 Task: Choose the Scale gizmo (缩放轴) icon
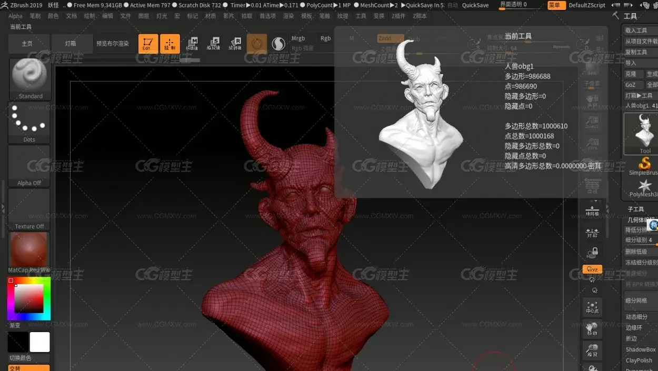coord(214,44)
